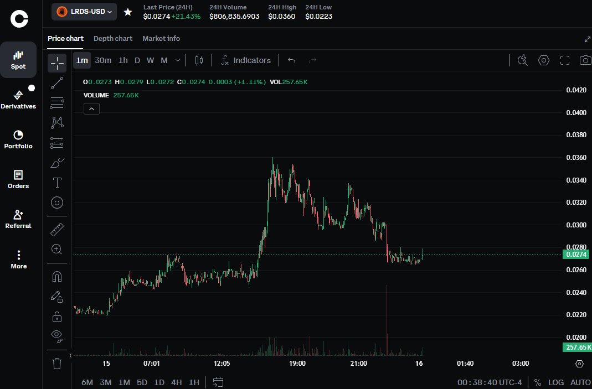Toggle stay in drawing mode

click(57, 297)
